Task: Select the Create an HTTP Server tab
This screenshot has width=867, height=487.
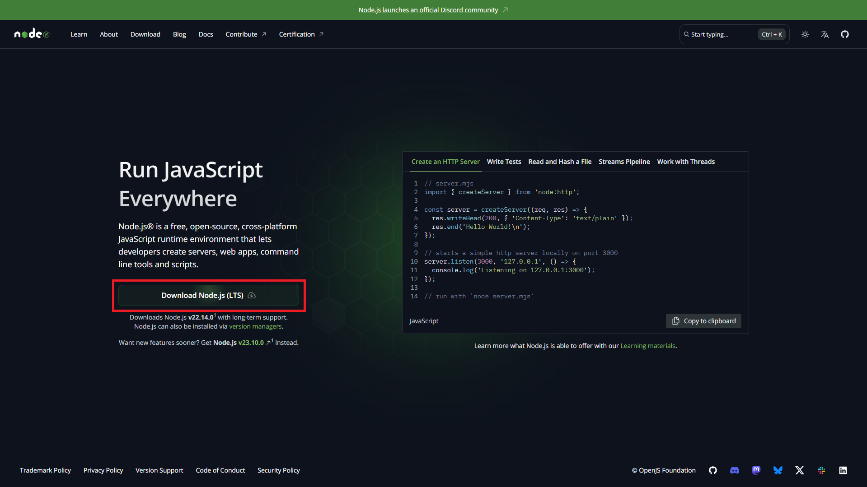Action: [x=445, y=162]
